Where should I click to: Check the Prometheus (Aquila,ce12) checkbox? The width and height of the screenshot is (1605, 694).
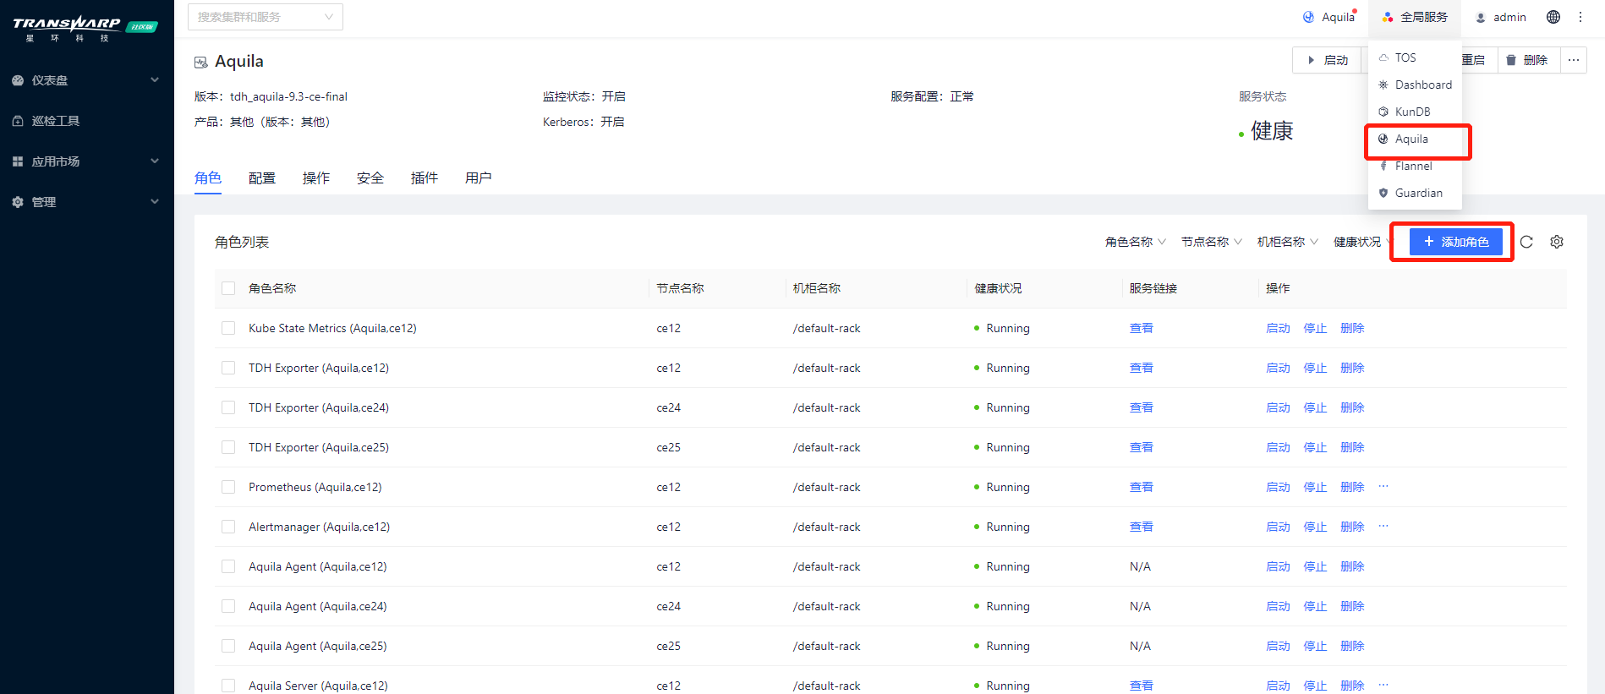tap(228, 487)
